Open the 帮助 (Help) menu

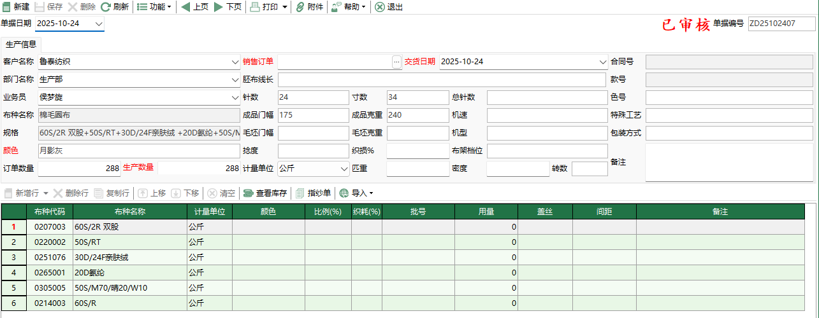[349, 7]
